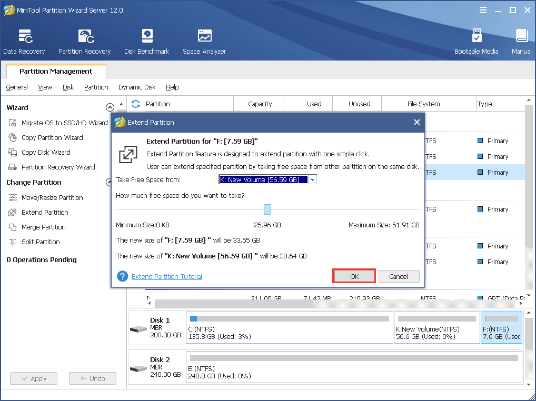Click the free space slider handle
The height and width of the screenshot is (401, 536).
pos(267,209)
